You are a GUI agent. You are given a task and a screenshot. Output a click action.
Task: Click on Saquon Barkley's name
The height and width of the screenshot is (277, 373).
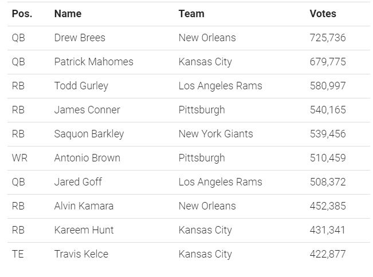tap(89, 134)
